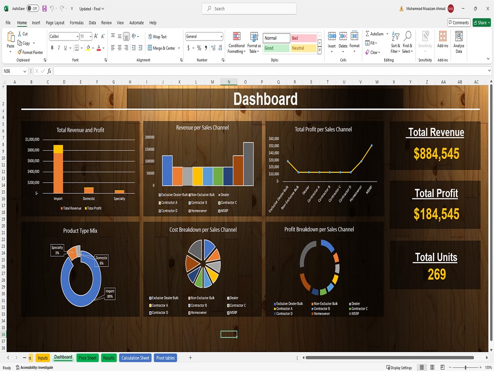Open Display Settings in status bar

(399, 368)
